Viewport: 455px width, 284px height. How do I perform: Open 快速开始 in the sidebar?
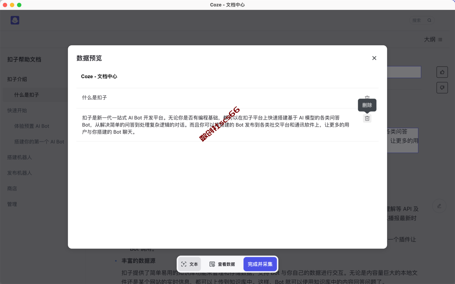(17, 110)
